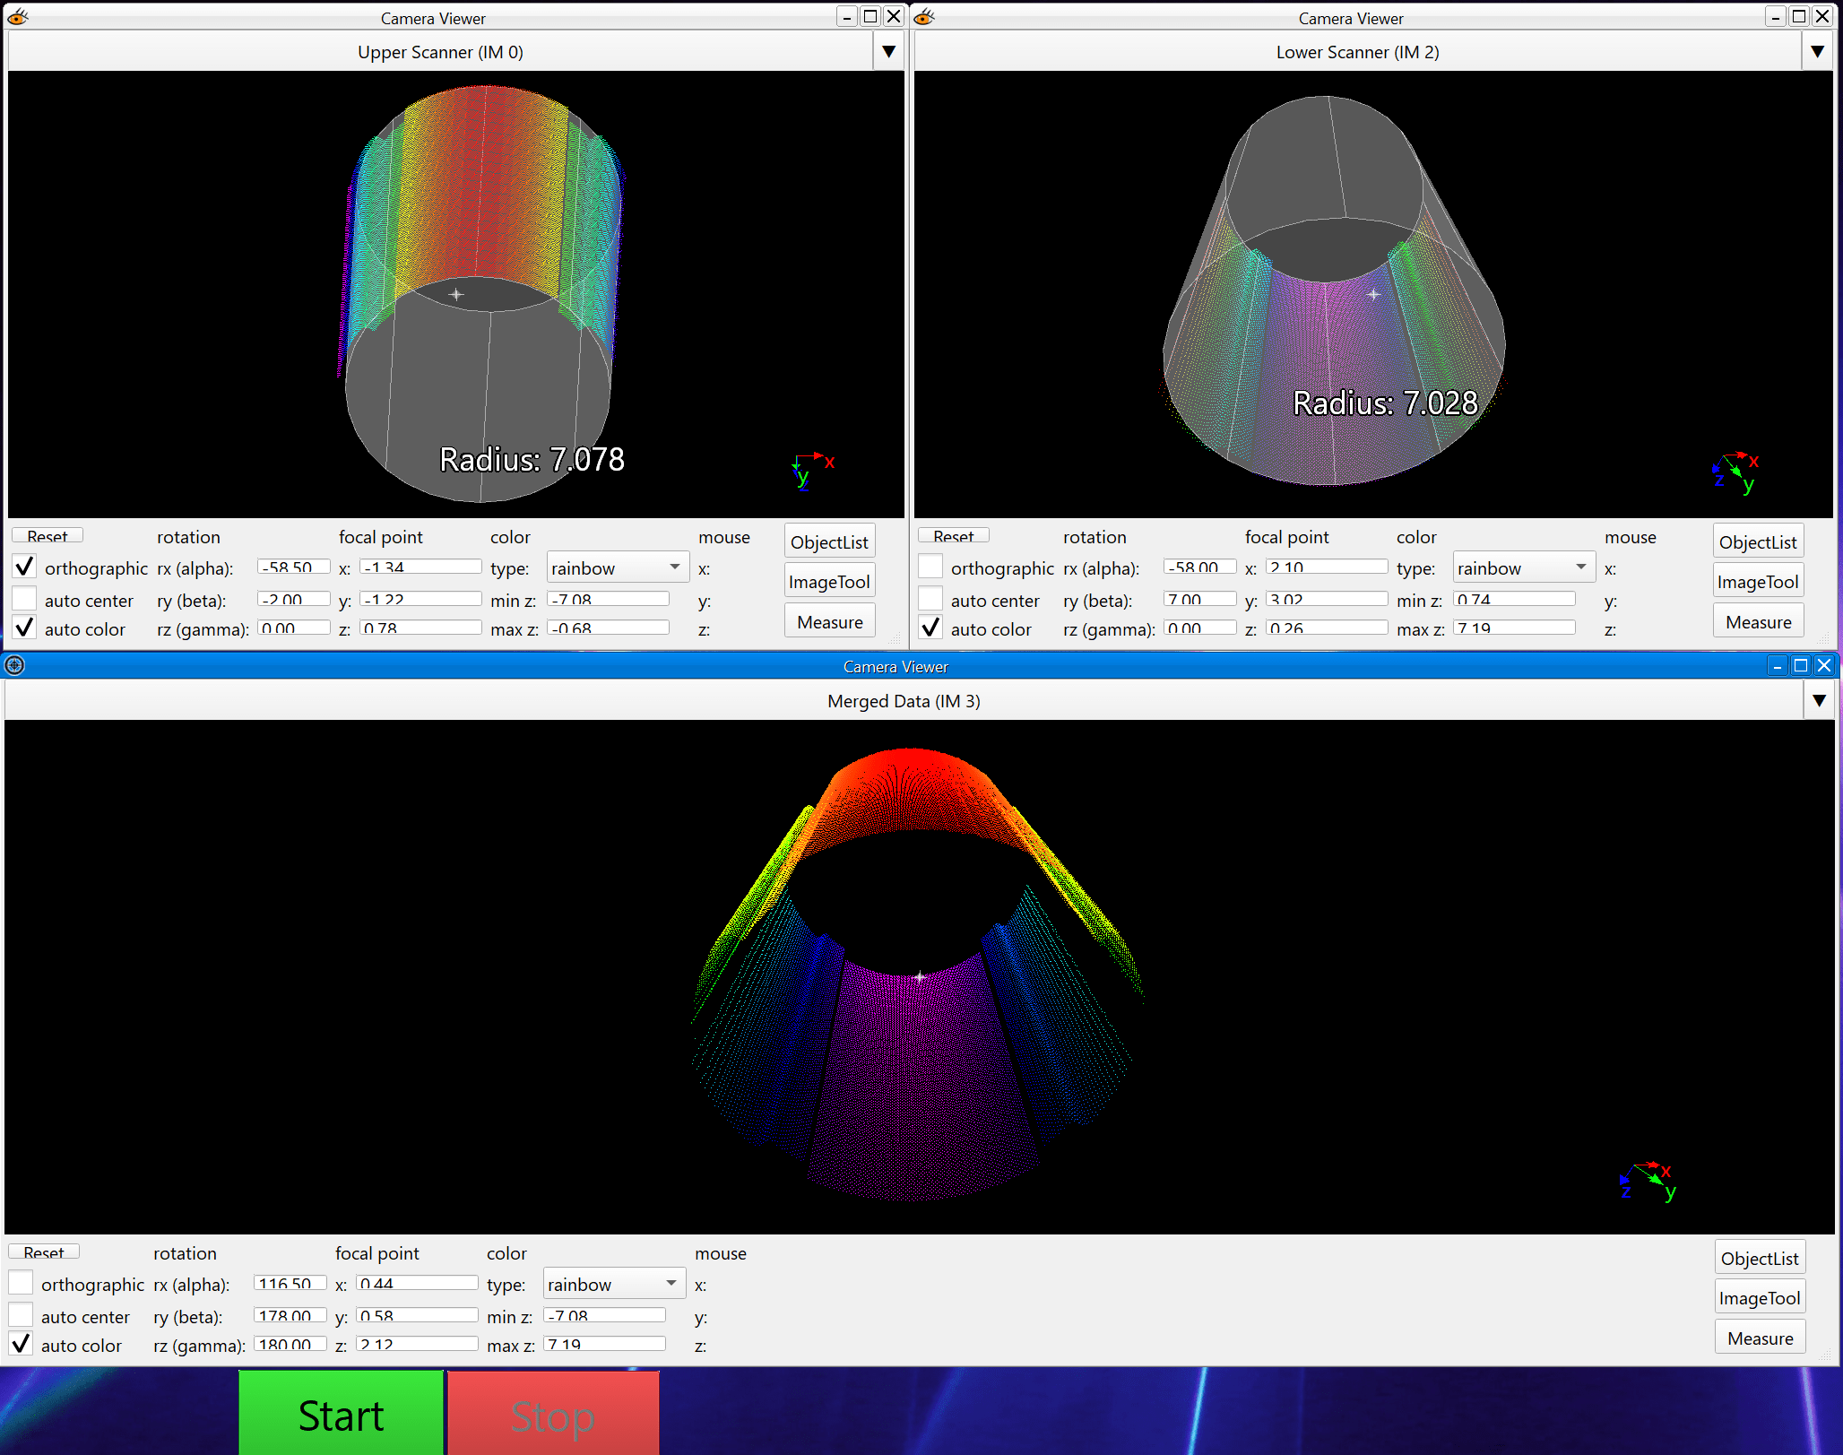Click the axis orientation gizmo in Merged Data view
1843x1455 pixels.
click(x=1648, y=1181)
